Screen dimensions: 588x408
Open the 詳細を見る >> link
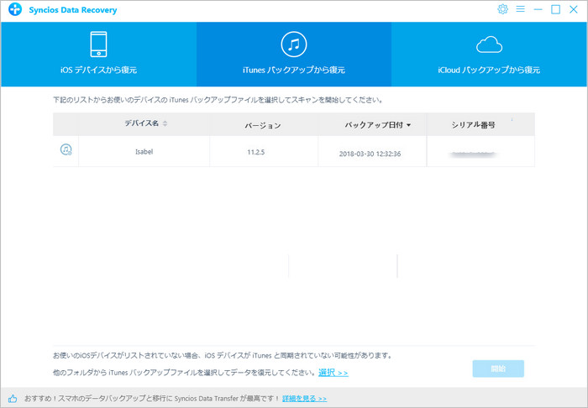tap(304, 399)
